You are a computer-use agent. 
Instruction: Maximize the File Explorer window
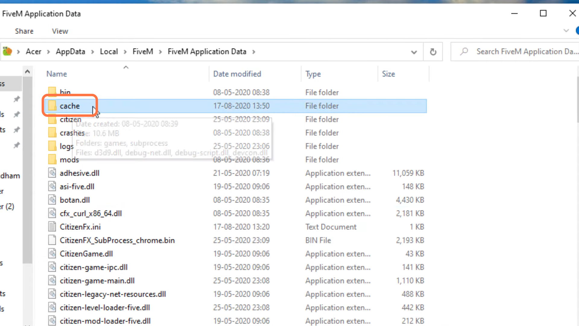tap(543, 13)
